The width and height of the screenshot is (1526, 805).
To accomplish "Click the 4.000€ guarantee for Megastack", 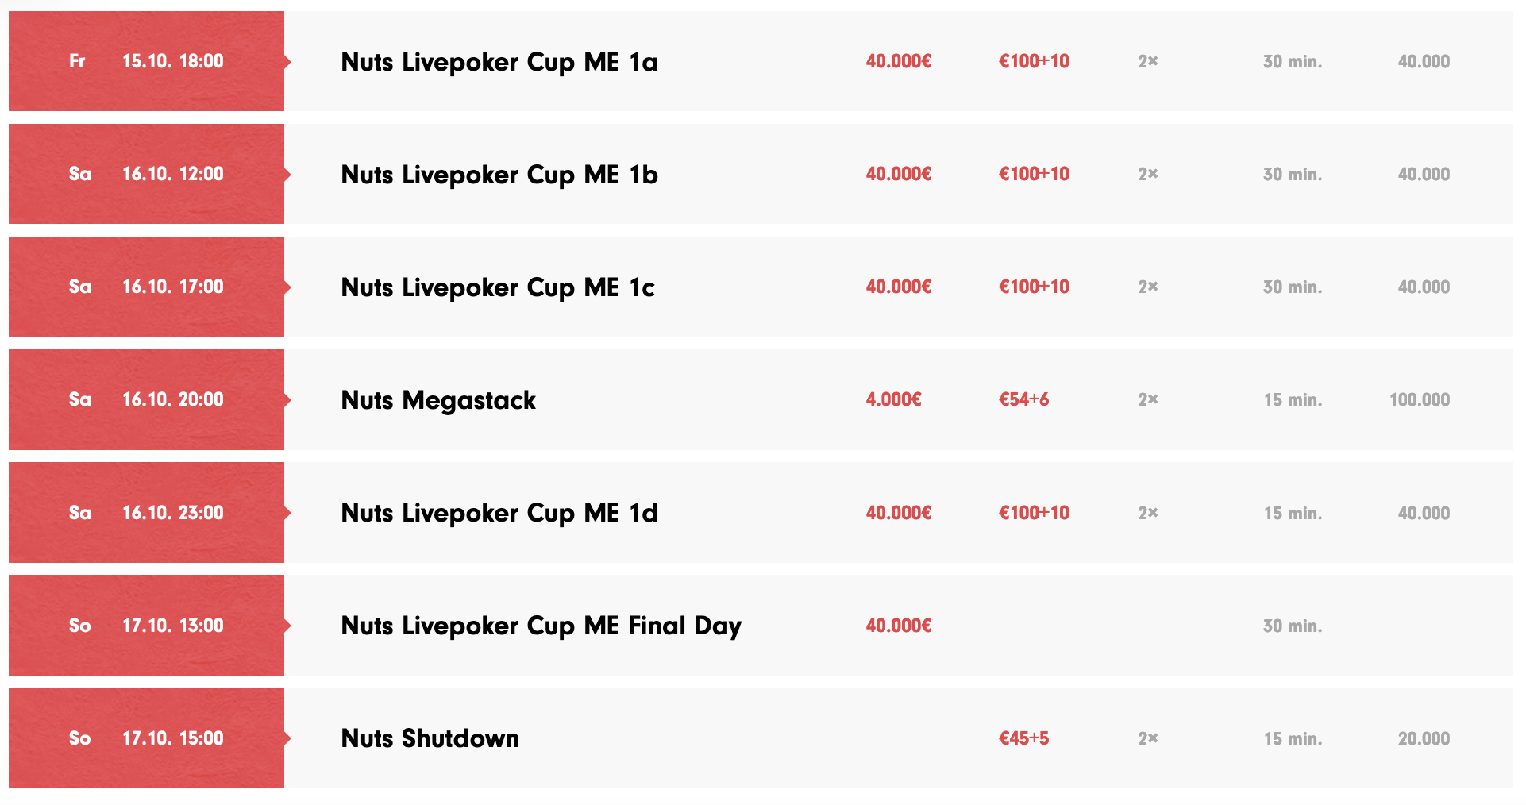I will (893, 399).
